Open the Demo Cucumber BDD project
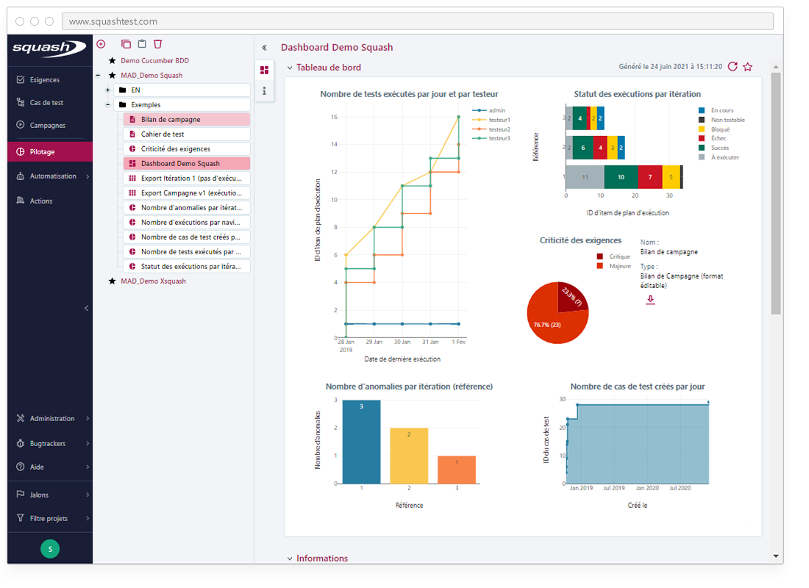 tap(154, 61)
